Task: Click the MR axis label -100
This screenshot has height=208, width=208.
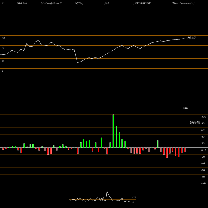Action: tap(204, 183)
